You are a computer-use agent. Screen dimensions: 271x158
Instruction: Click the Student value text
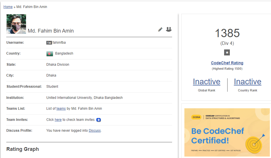[x=52, y=87]
